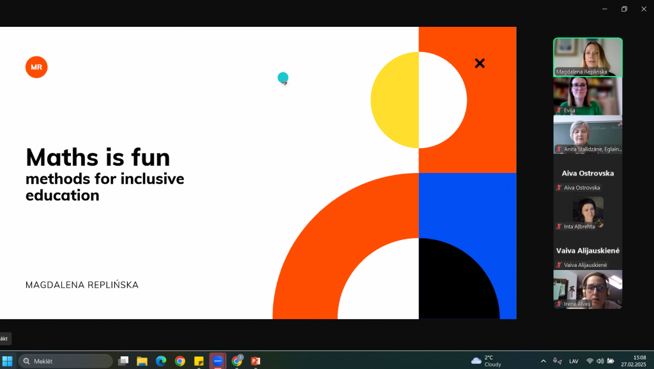Open the 2°C Cloudy weather widget
This screenshot has height=369, width=654.
487,361
